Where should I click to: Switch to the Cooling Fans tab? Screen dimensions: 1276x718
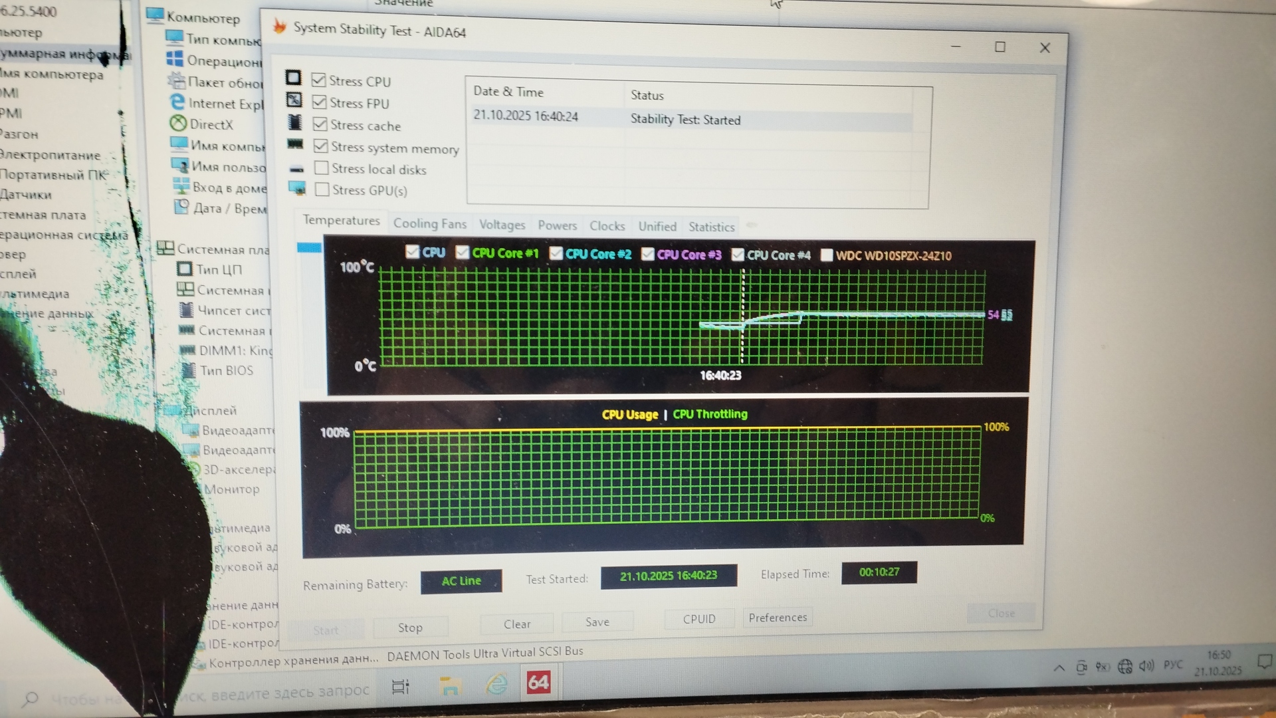point(429,223)
